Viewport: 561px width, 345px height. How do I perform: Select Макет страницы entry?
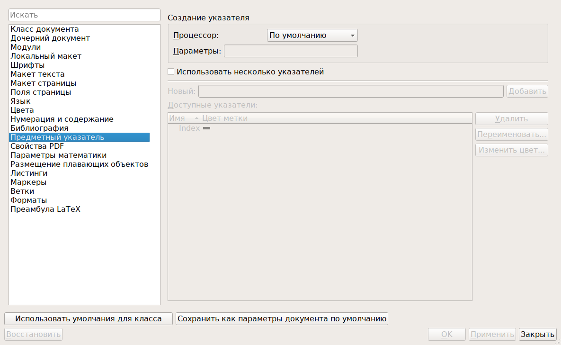coord(79,83)
